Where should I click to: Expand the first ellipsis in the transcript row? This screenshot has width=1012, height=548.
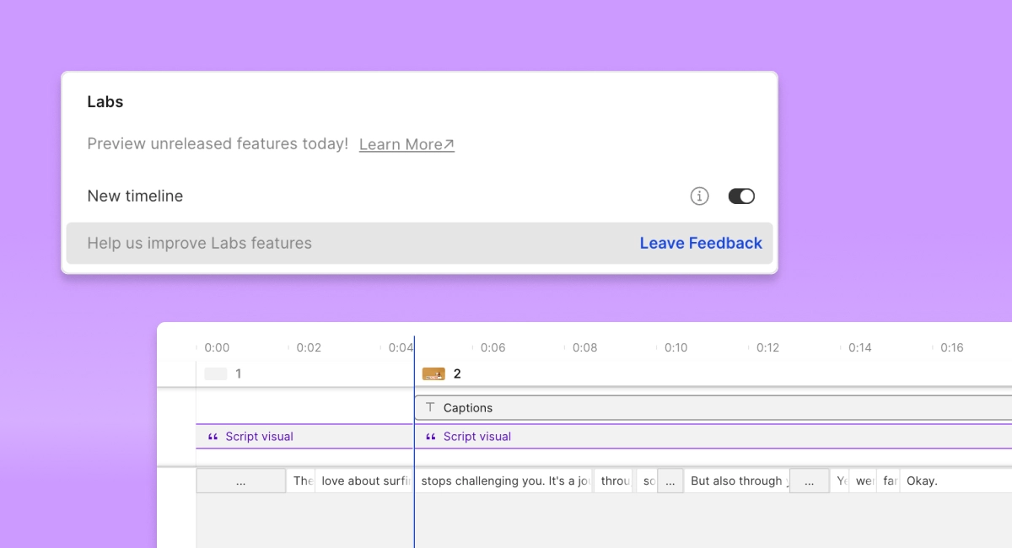[241, 480]
